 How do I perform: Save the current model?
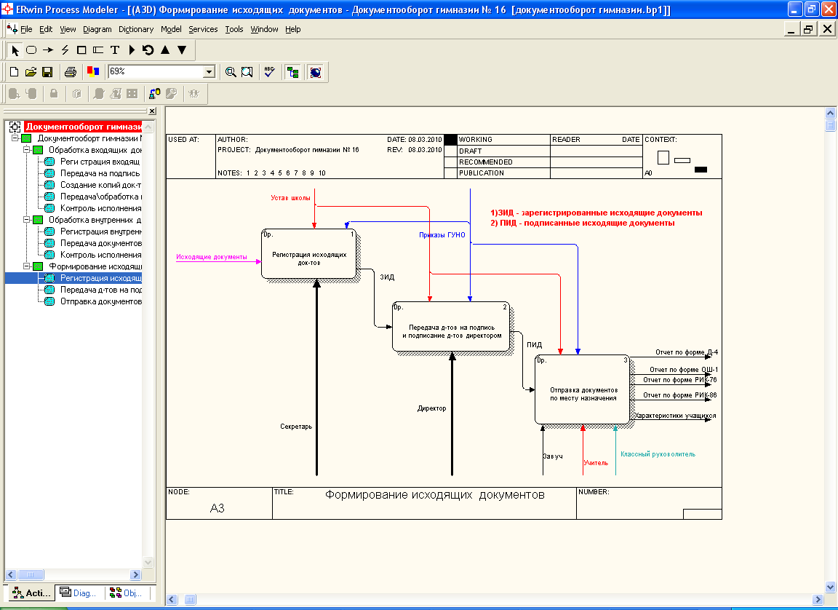point(47,71)
